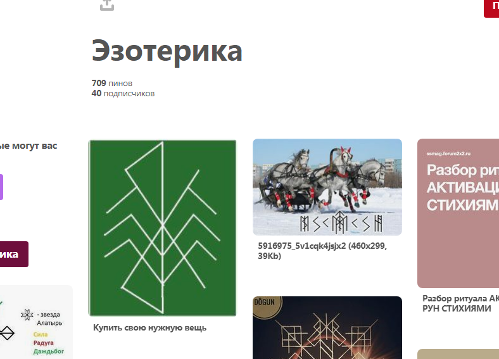Click the red button in the top-right corner
Image resolution: width=499 pixels, height=359 pixels.
(x=491, y=8)
